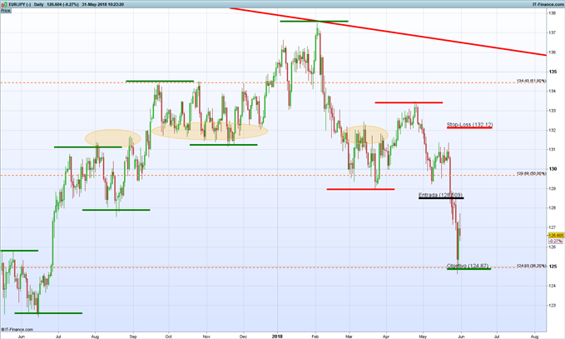The image size is (565, 339).
Task: Click the 133 price axis value
Action: pyautogui.click(x=552, y=111)
